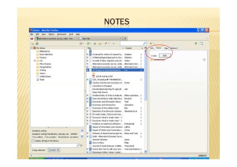Select the Unfiled Items entry

(45, 76)
